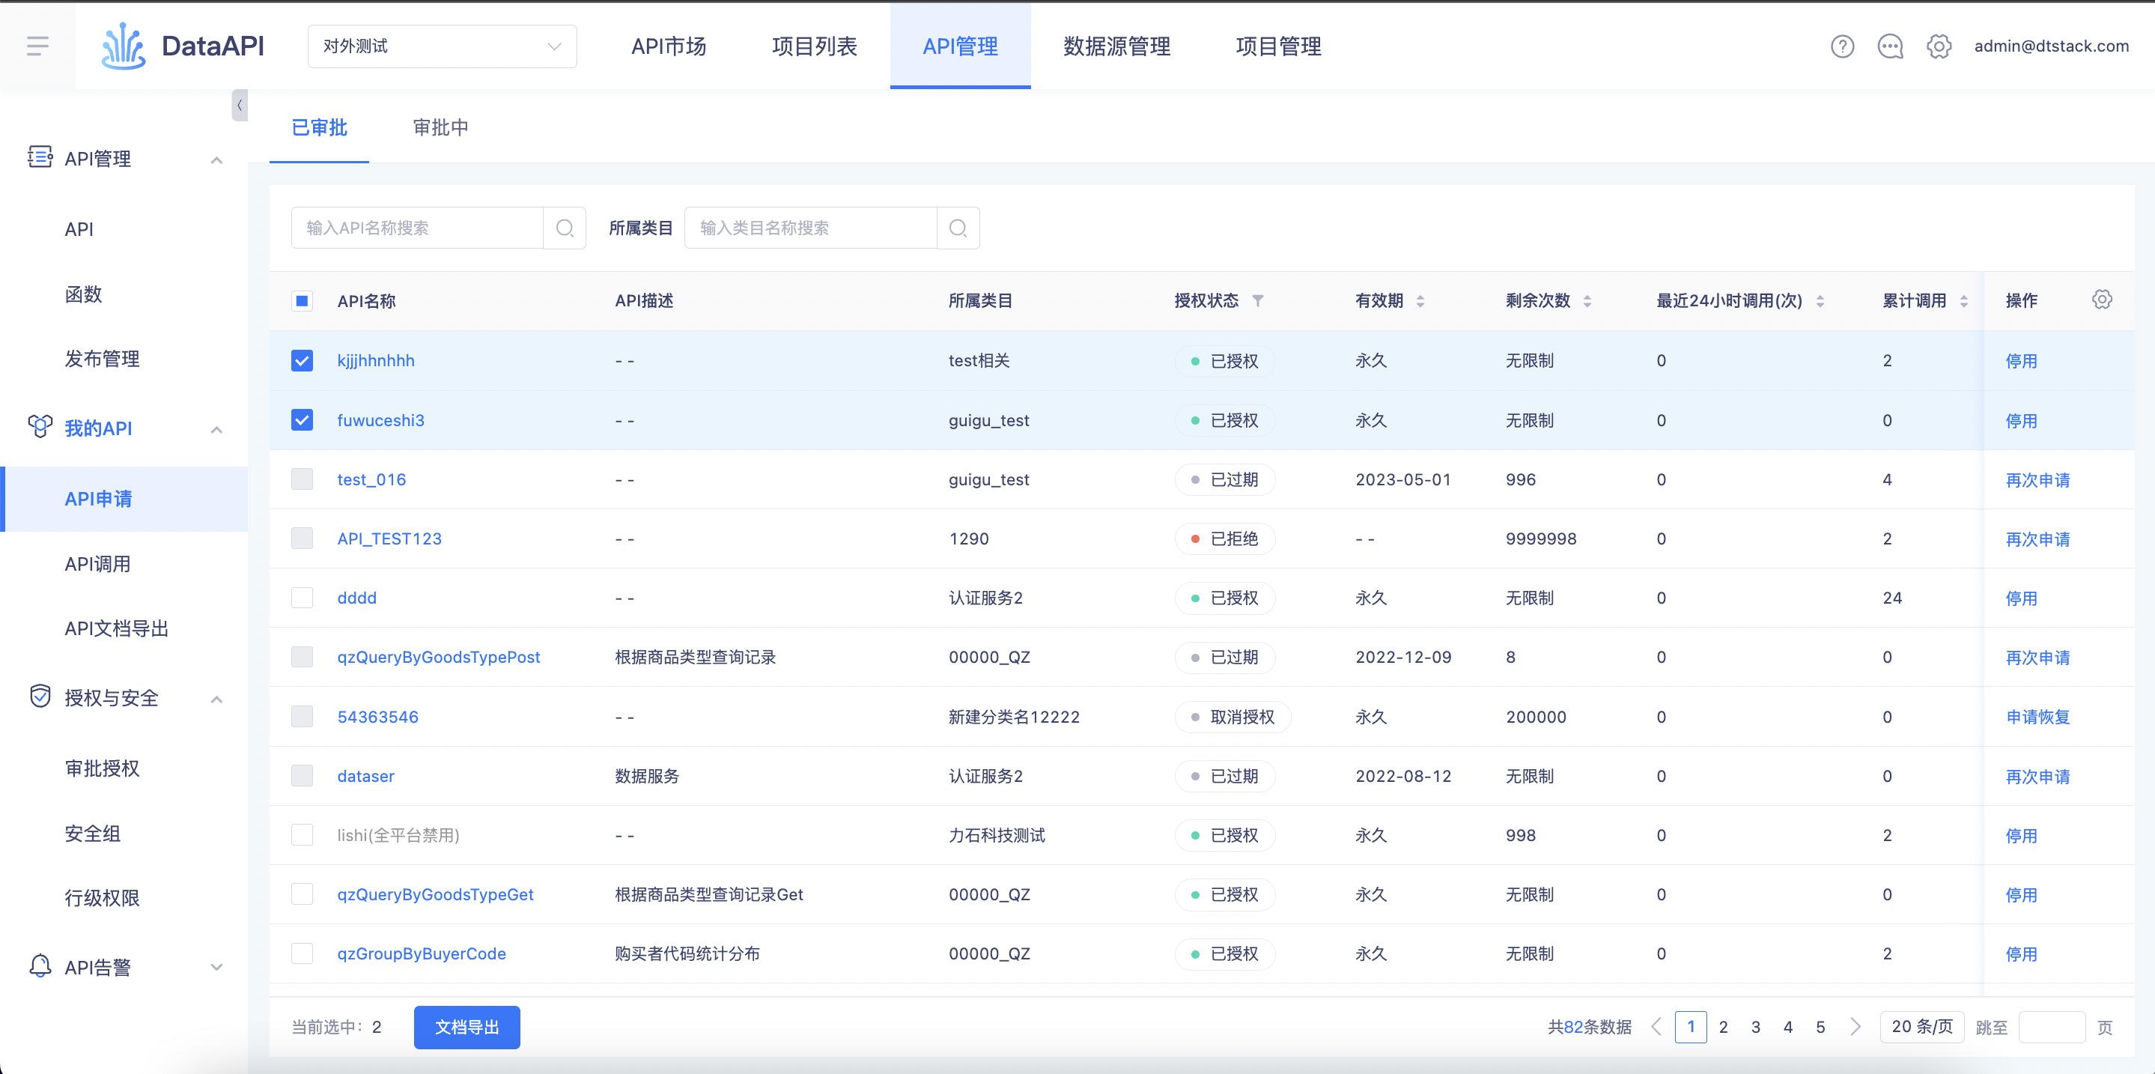Click the 所属类目 search magnifier icon
This screenshot has height=1074, width=2155.
[x=958, y=228]
